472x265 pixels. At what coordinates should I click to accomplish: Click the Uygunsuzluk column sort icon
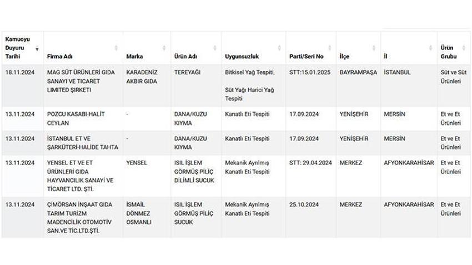pyautogui.click(x=279, y=48)
